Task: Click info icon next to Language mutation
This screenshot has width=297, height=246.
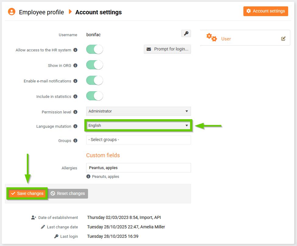Action: (x=75, y=126)
